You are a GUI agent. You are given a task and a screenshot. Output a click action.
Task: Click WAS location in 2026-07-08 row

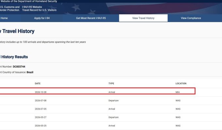pyautogui.click(x=178, y=100)
